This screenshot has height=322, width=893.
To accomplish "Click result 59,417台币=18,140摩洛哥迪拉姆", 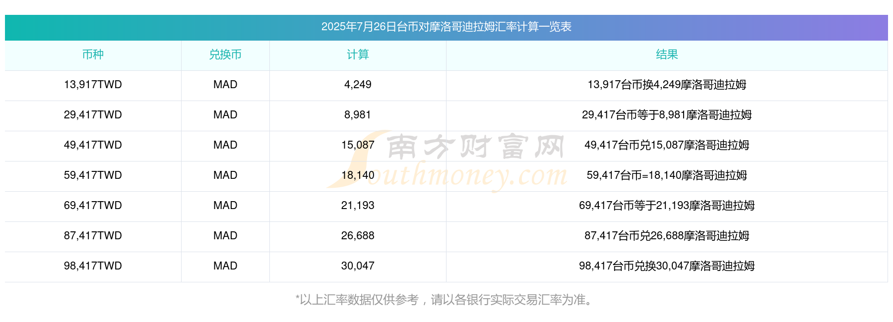I will click(x=667, y=175).
